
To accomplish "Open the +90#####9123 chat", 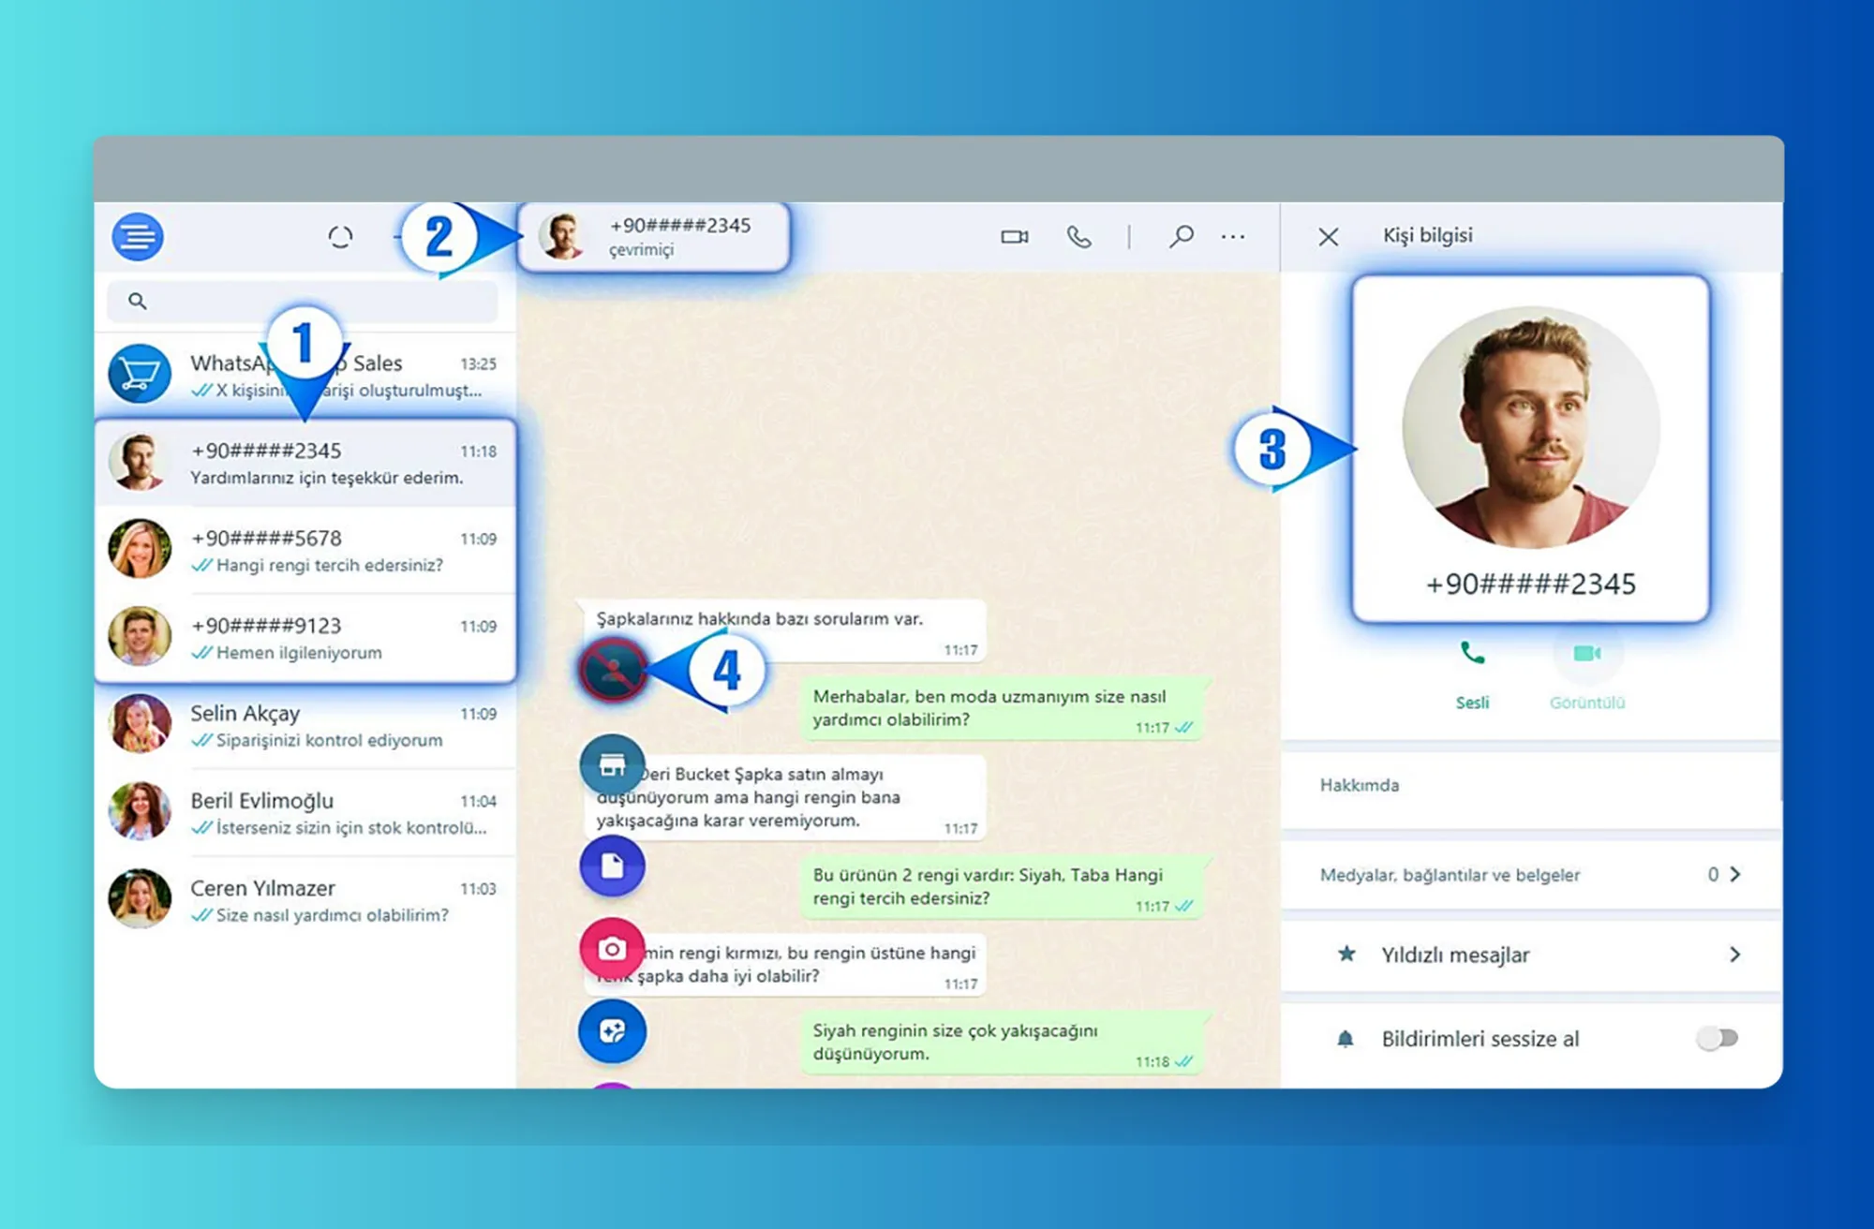I will [305, 637].
